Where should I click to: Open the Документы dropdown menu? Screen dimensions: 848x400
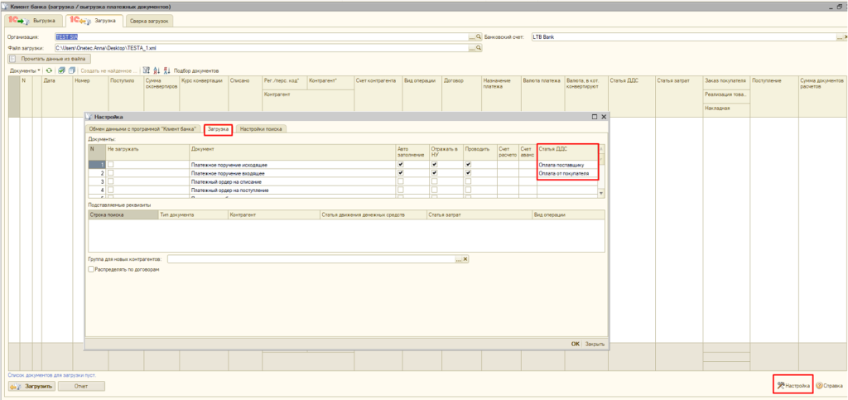(25, 70)
